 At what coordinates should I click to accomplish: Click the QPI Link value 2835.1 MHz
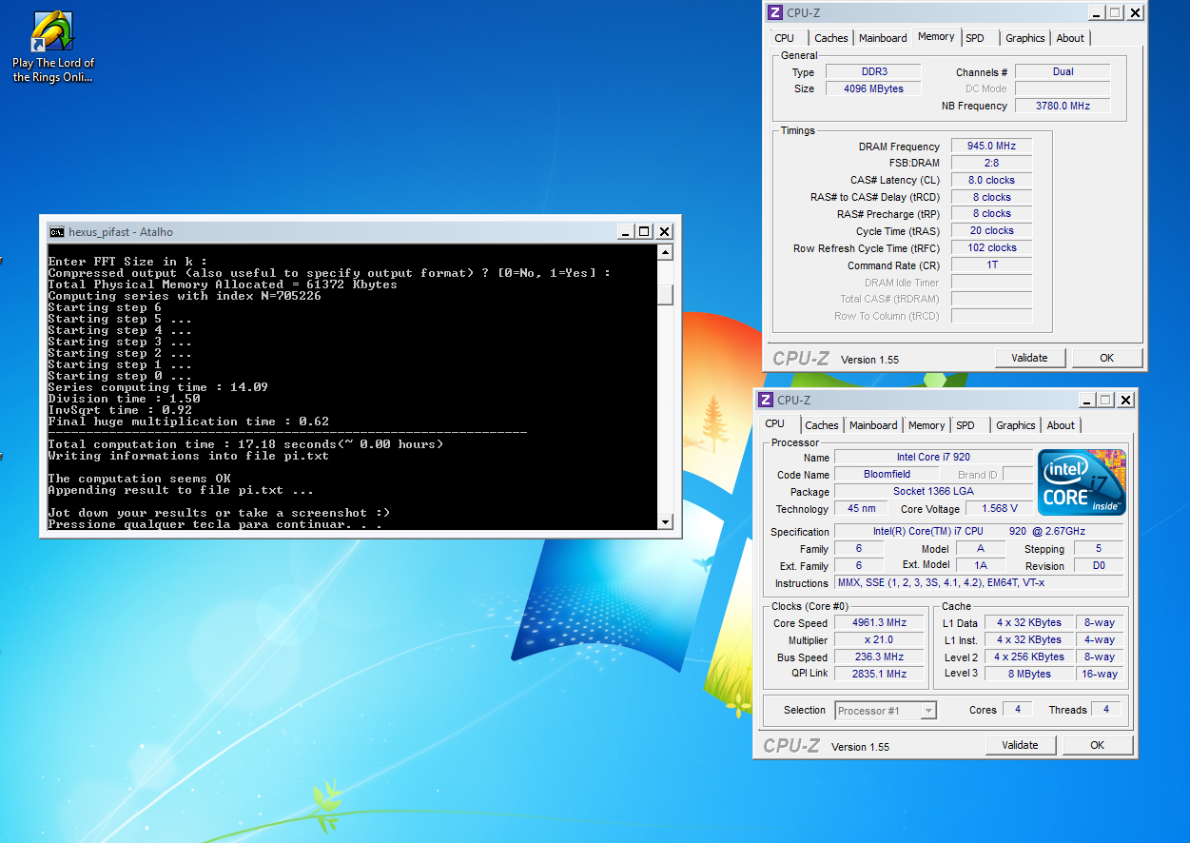879,673
